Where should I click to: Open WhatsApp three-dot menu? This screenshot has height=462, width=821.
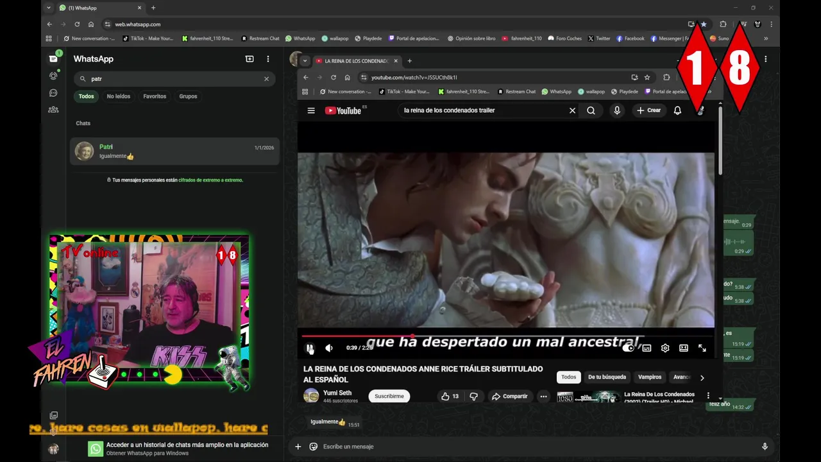tap(268, 58)
